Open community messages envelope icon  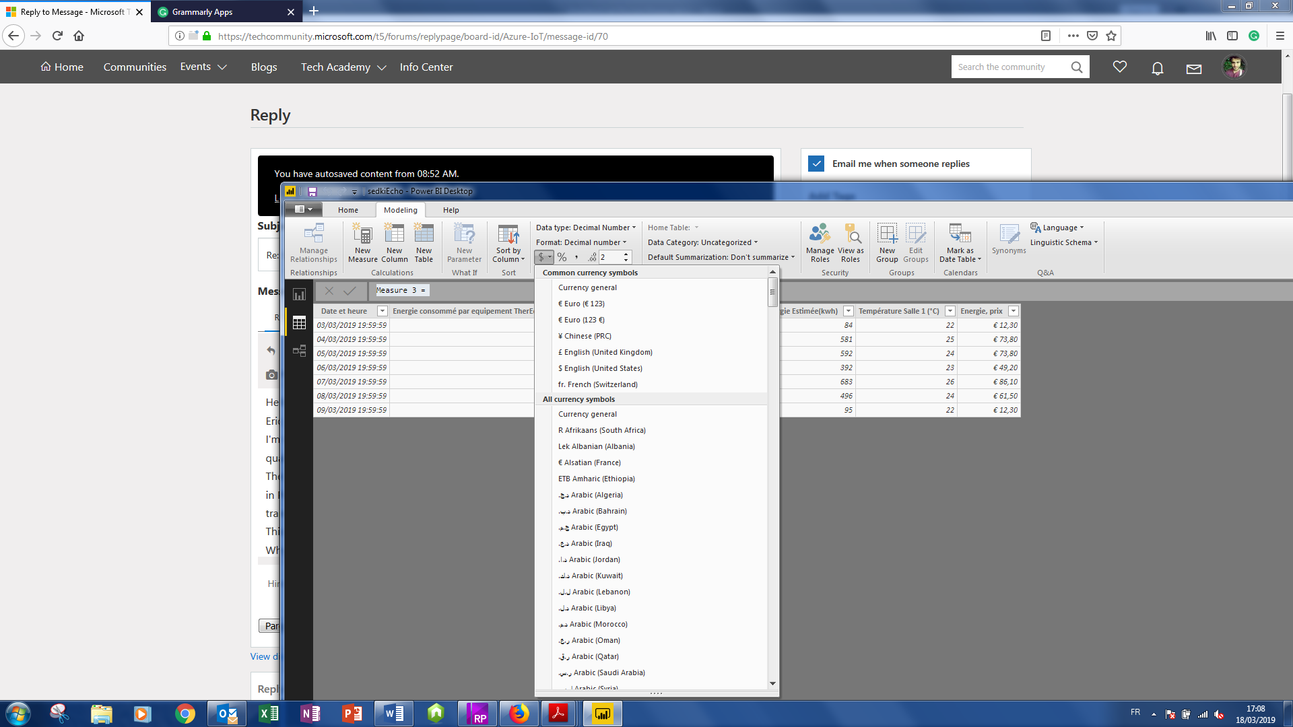[1194, 68]
